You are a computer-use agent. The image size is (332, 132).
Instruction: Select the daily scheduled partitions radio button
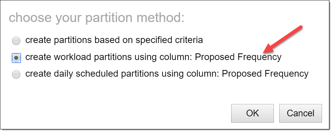pyautogui.click(x=16, y=75)
